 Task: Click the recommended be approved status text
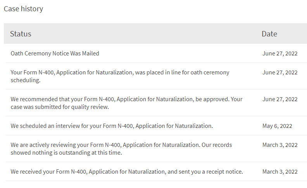126,103
